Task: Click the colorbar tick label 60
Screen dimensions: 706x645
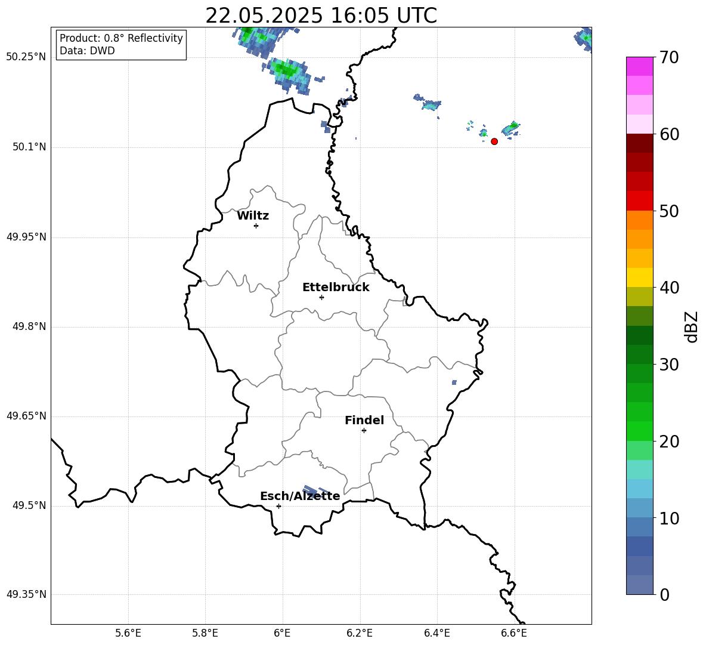Action: point(670,134)
